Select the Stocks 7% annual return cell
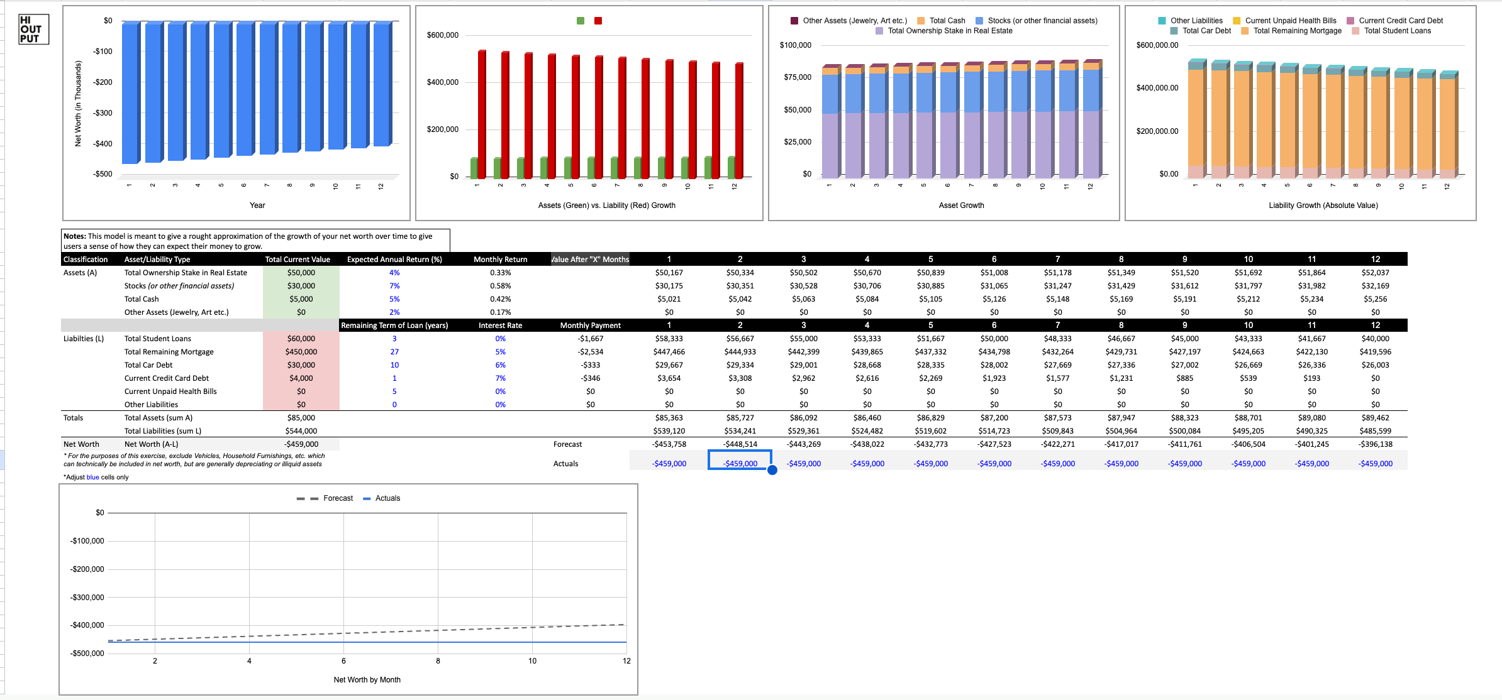The image size is (1502, 700). tap(394, 286)
